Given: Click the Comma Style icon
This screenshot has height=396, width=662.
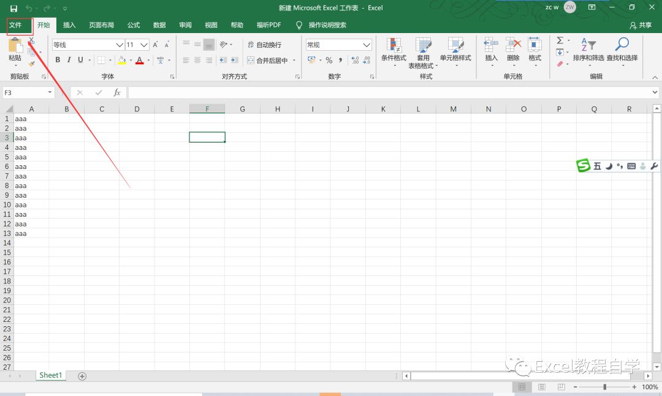Looking at the screenshot, I should [x=340, y=61].
